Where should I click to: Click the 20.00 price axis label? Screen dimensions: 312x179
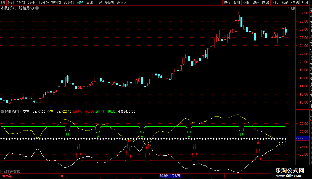(x=304, y=62)
